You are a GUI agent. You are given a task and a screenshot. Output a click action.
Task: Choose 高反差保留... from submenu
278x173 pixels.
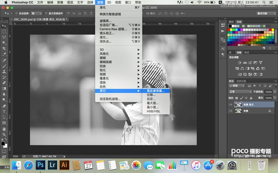156,91
